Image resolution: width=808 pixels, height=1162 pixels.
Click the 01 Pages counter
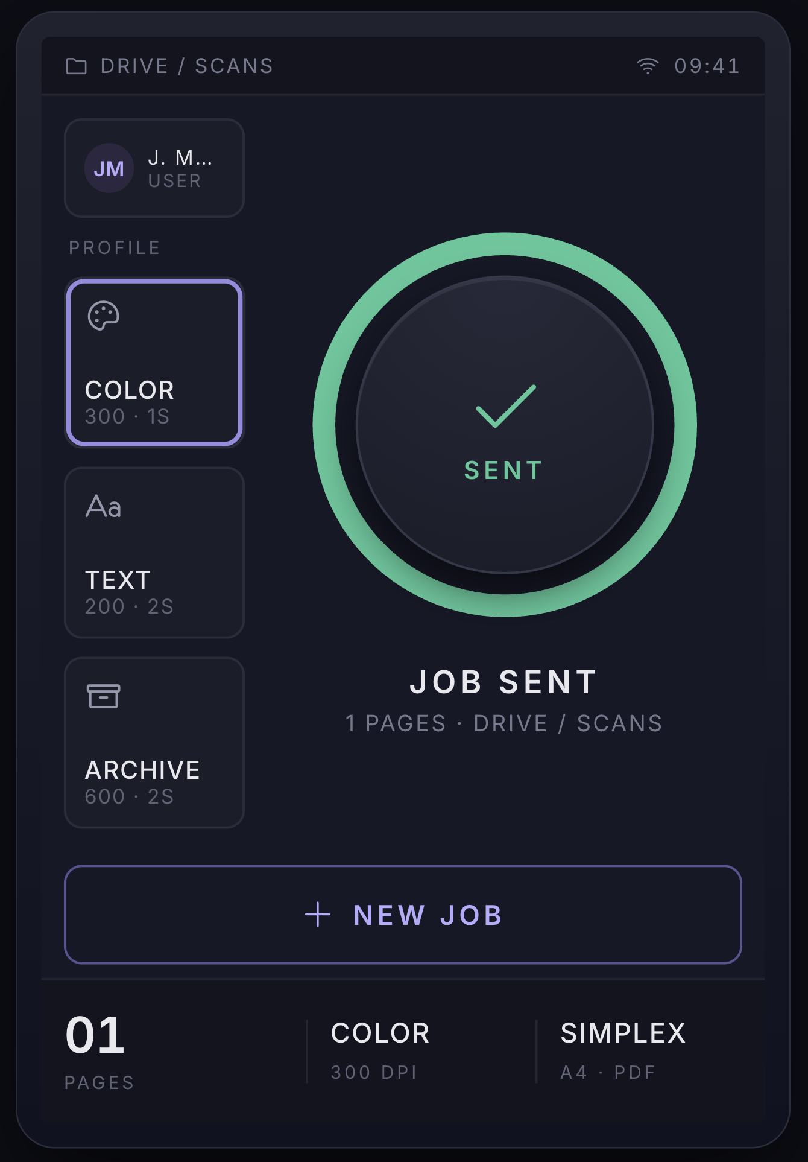pos(100,1052)
